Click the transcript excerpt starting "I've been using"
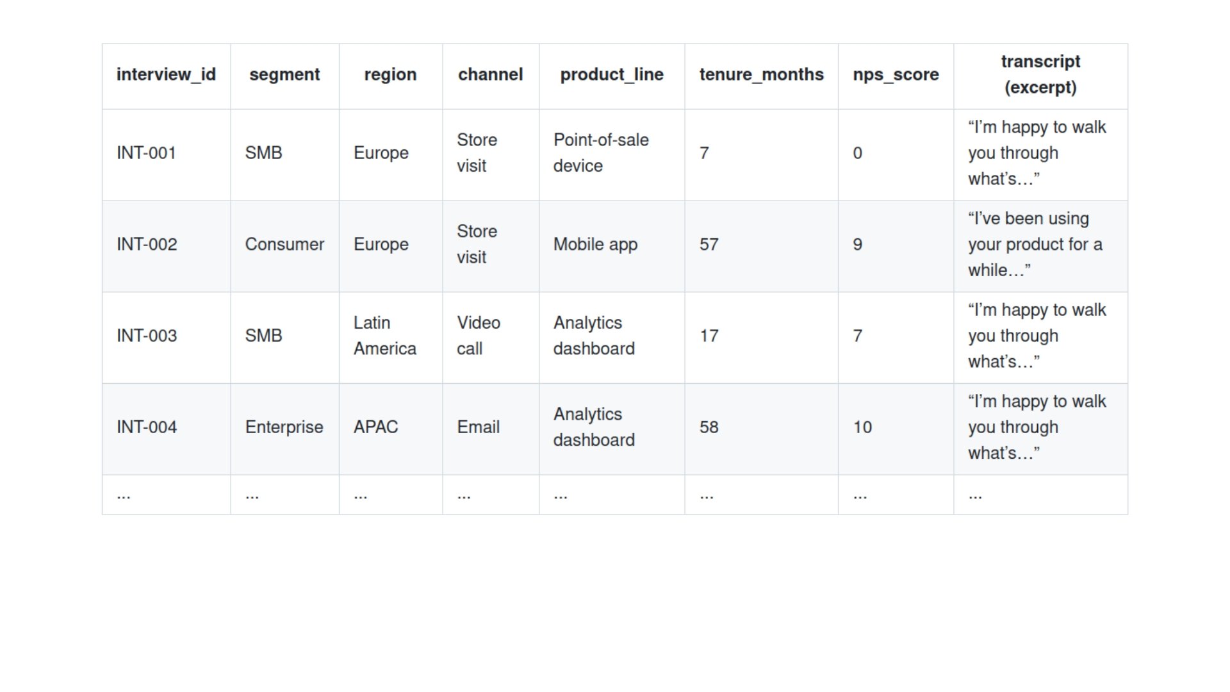The width and height of the screenshot is (1230, 692). [x=1035, y=245]
